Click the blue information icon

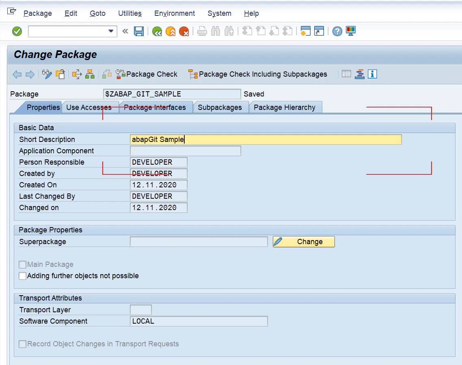click(x=372, y=74)
